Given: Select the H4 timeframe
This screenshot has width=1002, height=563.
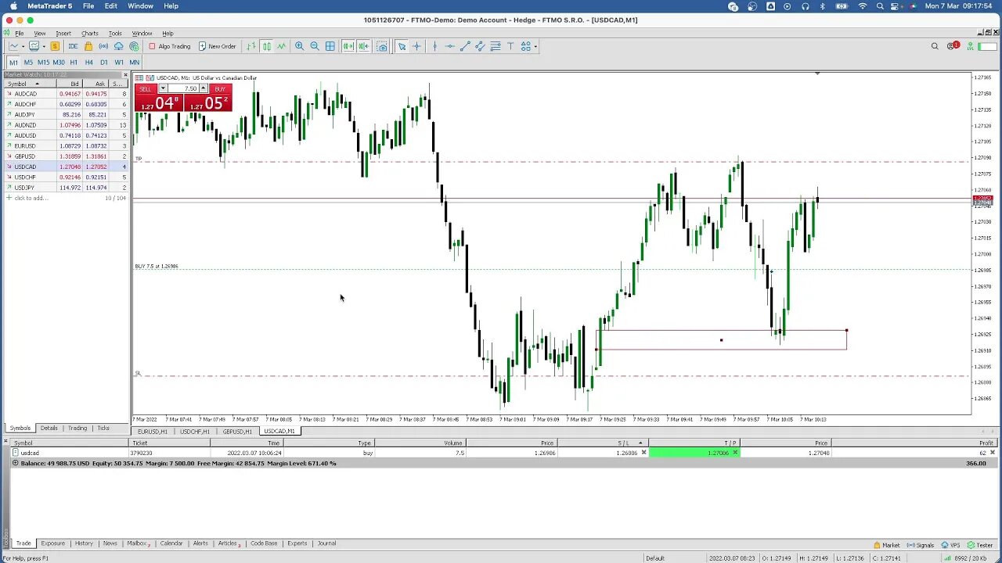Looking at the screenshot, I should [88, 63].
